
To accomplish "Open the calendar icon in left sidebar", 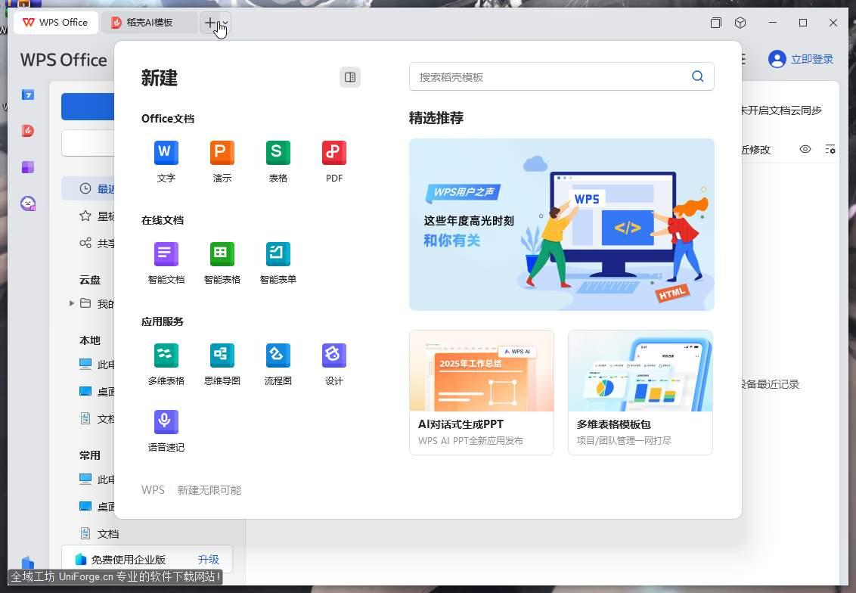I will coord(28,95).
